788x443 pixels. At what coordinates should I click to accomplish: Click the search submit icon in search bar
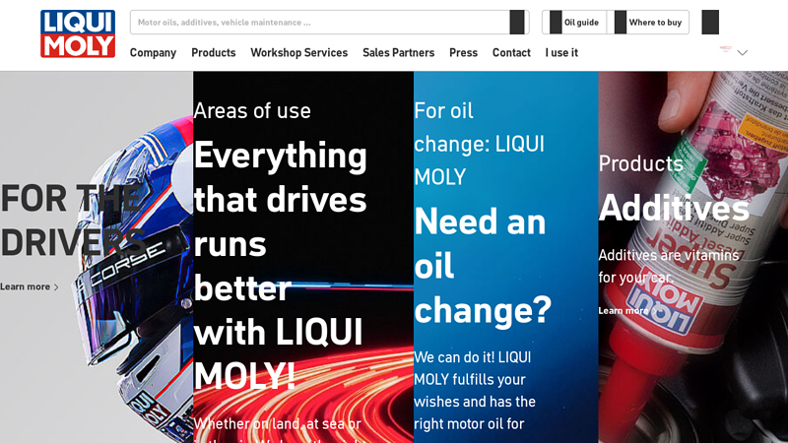516,22
